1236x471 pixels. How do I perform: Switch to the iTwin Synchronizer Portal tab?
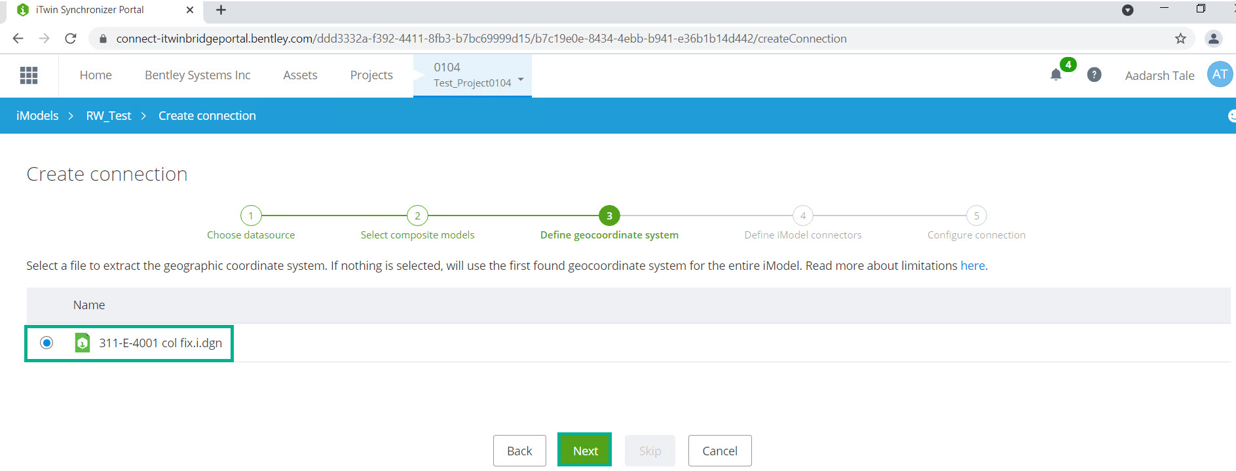tap(105, 10)
